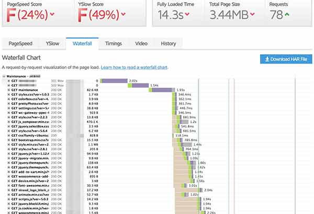Expand the GET scripts.js request row
The width and height of the screenshot is (314, 214).
point(9,199)
